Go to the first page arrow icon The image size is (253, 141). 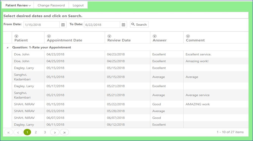click(8, 132)
